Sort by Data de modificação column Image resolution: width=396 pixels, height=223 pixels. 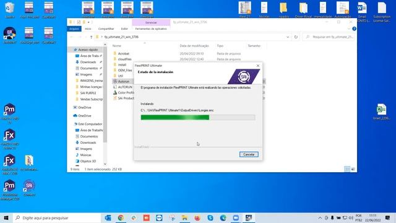click(194, 46)
